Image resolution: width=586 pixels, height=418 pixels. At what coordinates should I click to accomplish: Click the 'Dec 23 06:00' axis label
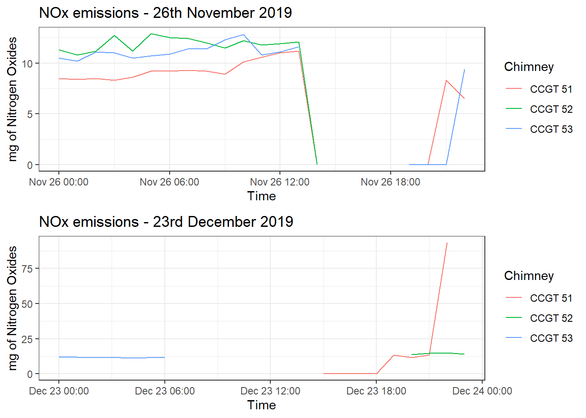pos(165,391)
